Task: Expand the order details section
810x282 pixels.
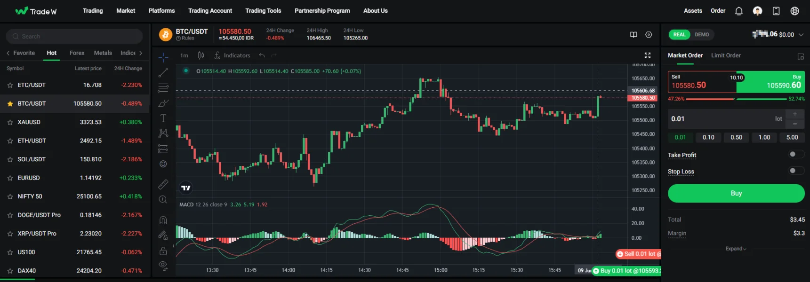Action: pyautogui.click(x=736, y=249)
